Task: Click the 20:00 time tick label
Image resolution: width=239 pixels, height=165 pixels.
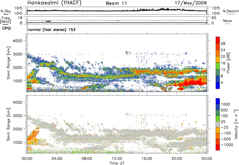Action: coord(177,159)
